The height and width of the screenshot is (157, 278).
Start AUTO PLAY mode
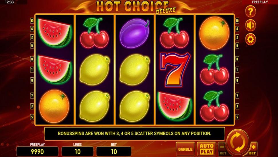point(207,149)
